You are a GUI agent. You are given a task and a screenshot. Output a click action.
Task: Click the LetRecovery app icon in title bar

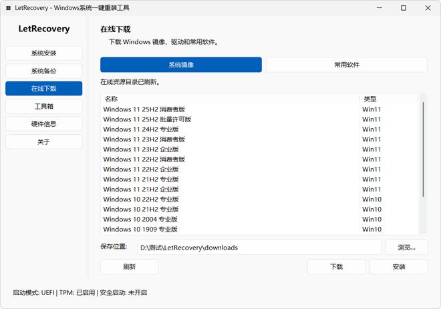(8, 8)
